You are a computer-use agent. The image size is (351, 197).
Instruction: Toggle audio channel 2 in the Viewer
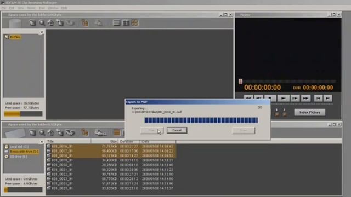284,114
